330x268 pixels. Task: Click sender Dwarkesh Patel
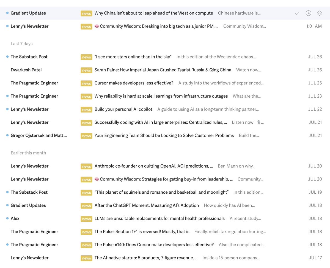[26, 70]
